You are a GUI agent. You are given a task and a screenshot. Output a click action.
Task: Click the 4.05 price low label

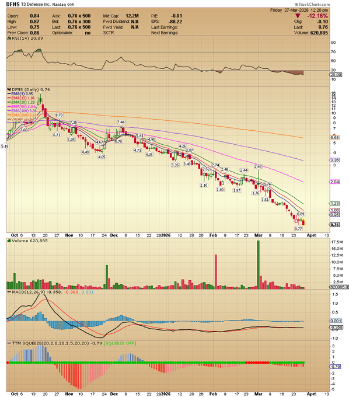click(x=102, y=157)
